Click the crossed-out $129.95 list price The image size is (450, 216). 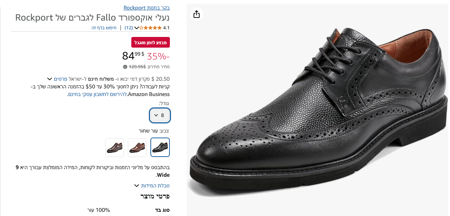[137, 67]
